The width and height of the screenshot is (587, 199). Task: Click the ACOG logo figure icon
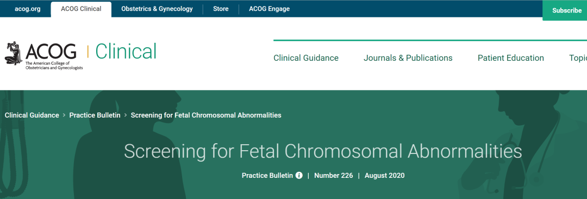[14, 53]
